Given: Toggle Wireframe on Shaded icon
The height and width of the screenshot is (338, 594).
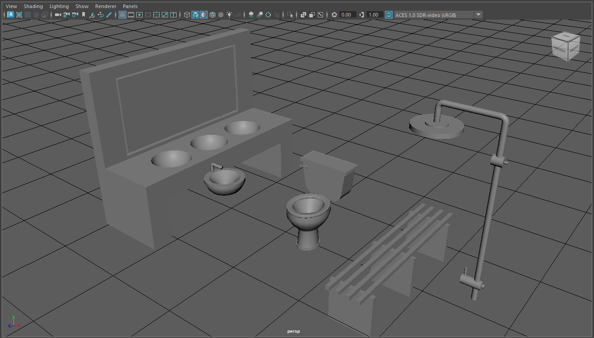Looking at the screenshot, I should [212, 15].
